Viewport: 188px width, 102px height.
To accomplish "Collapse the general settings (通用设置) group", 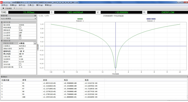I will click(2, 22).
